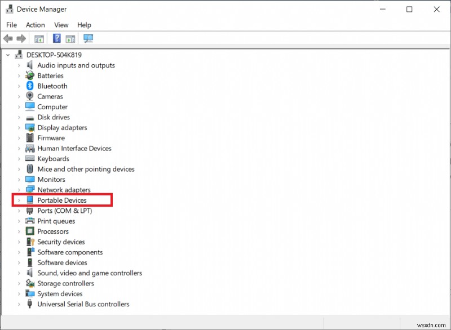The width and height of the screenshot is (451, 330).
Task: Expand the Processors chevron
Action: point(19,231)
